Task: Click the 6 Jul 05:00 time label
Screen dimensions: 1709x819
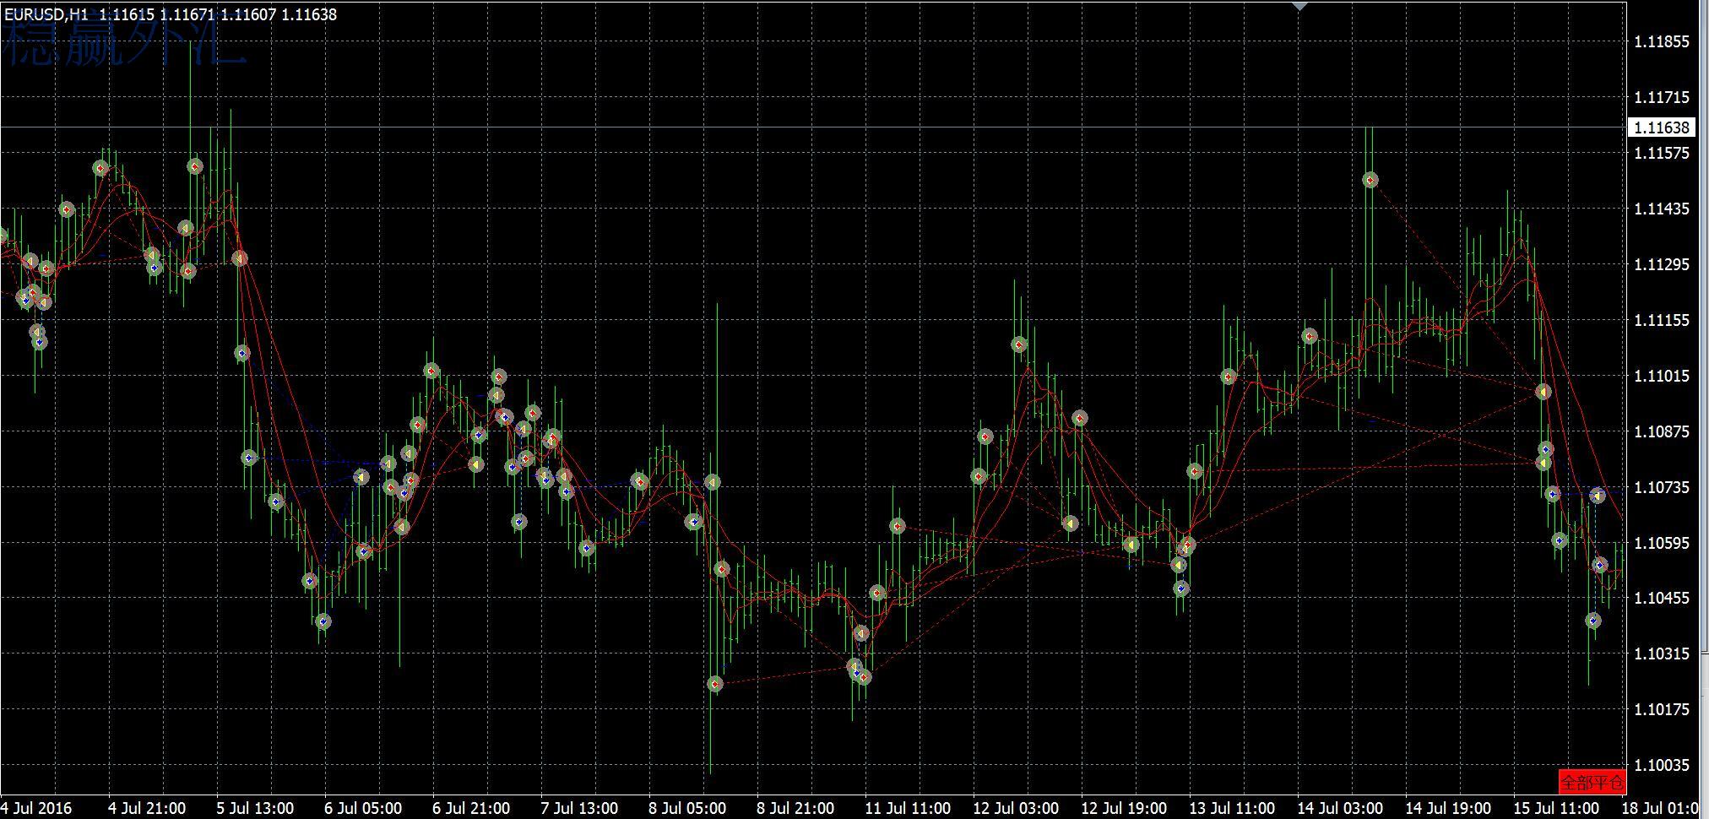Action: pos(363,808)
